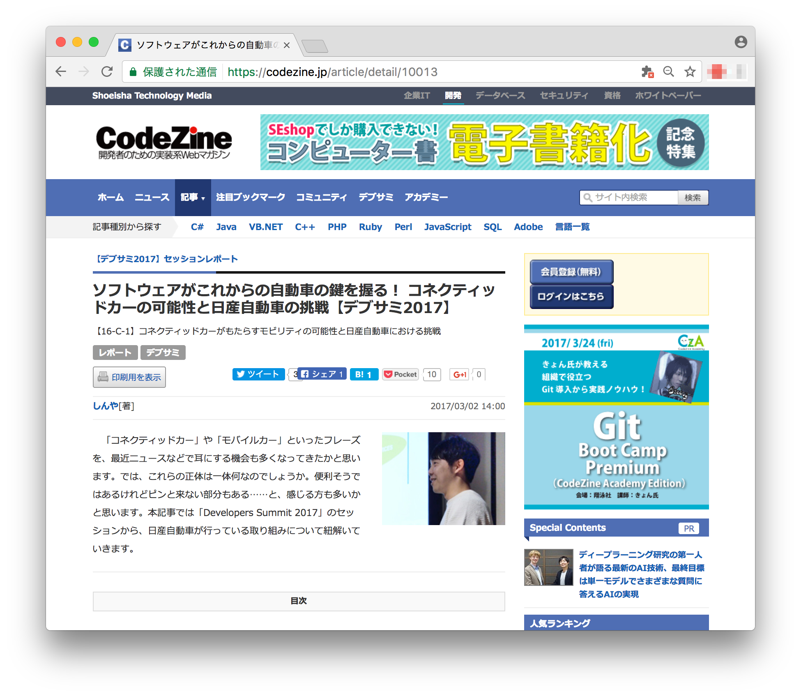The width and height of the screenshot is (801, 696).
Task: Switch to the 開発 section in the top navigation
Action: (453, 95)
